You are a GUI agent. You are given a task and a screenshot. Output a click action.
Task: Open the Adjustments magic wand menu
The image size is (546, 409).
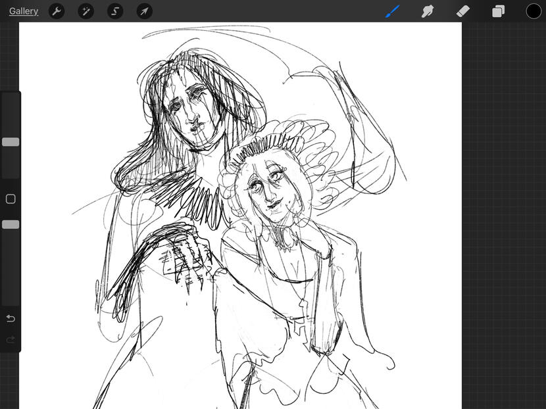click(x=86, y=11)
